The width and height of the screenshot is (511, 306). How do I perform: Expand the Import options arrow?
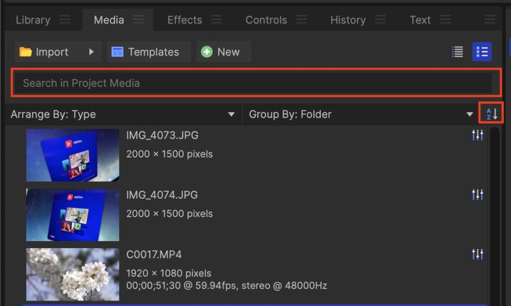[91, 52]
